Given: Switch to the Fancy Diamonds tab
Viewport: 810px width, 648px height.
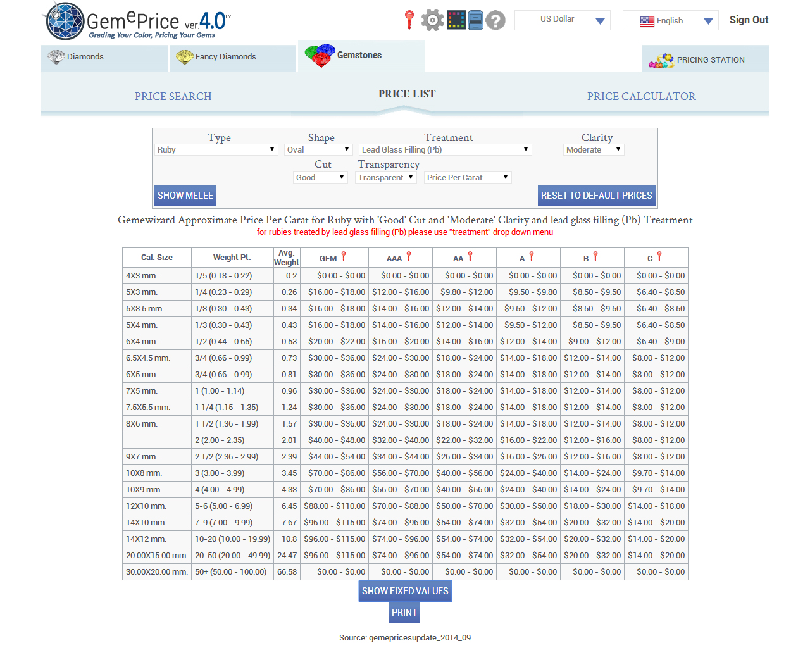Looking at the screenshot, I should pos(232,58).
